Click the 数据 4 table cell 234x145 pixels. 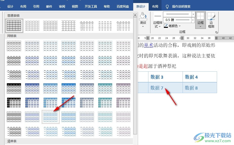tap(200, 77)
